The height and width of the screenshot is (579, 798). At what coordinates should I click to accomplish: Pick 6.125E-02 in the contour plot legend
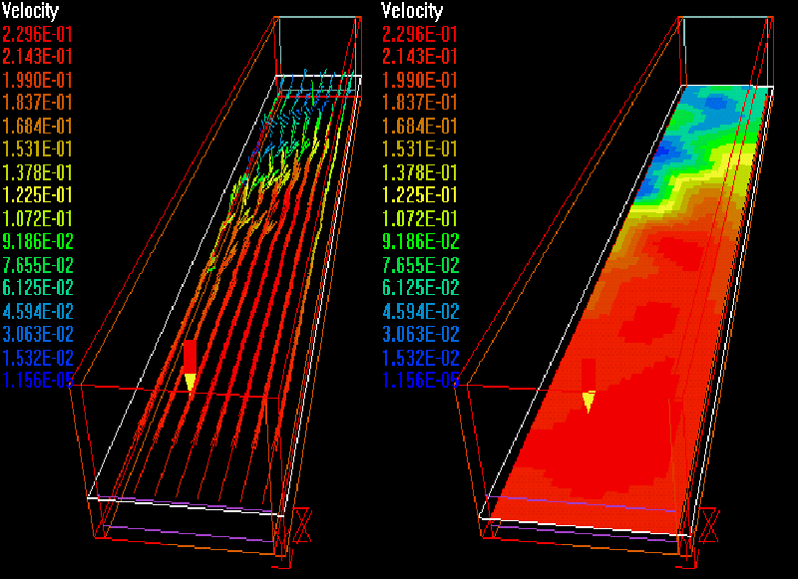coord(420,287)
